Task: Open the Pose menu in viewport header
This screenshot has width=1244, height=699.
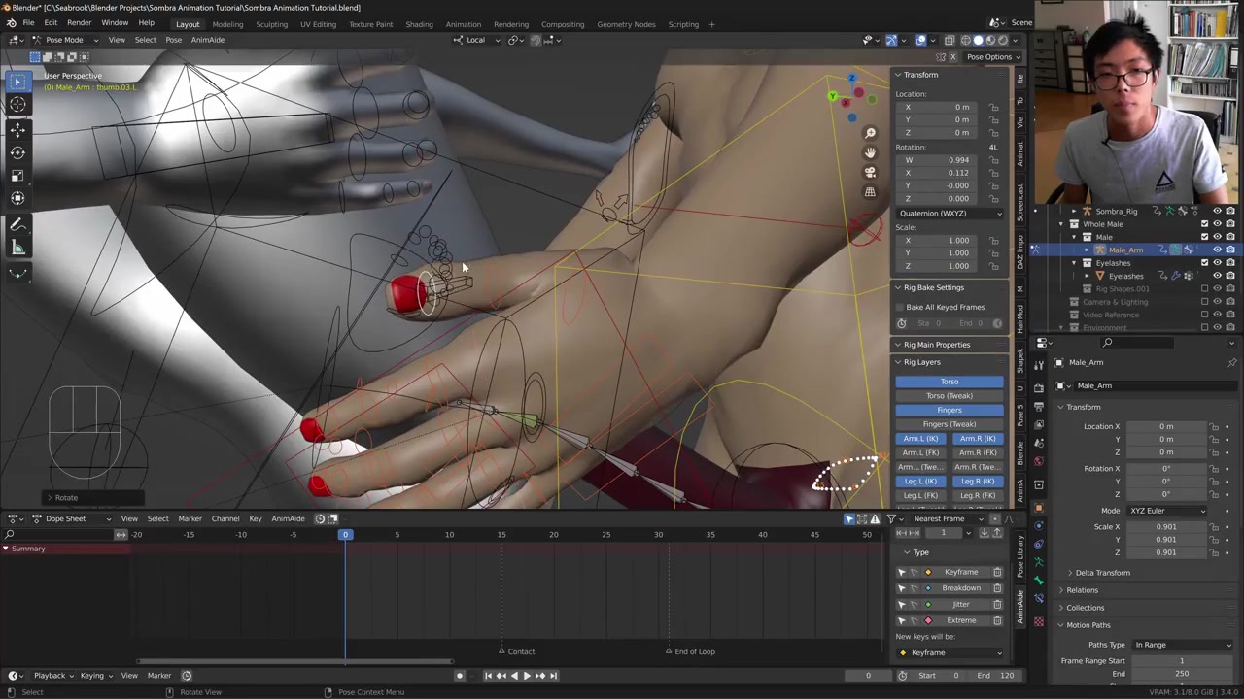Action: (173, 40)
